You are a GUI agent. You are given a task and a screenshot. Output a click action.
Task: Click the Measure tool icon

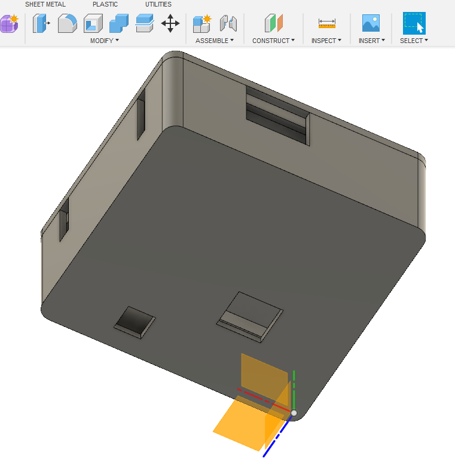pyautogui.click(x=327, y=23)
